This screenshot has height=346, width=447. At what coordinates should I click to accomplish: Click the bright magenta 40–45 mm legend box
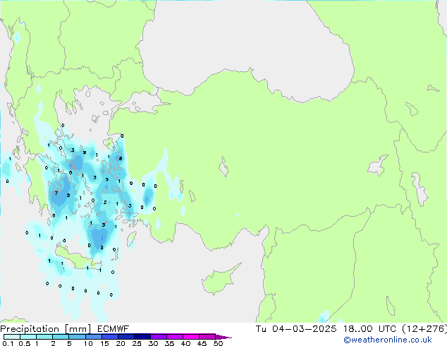191,337
